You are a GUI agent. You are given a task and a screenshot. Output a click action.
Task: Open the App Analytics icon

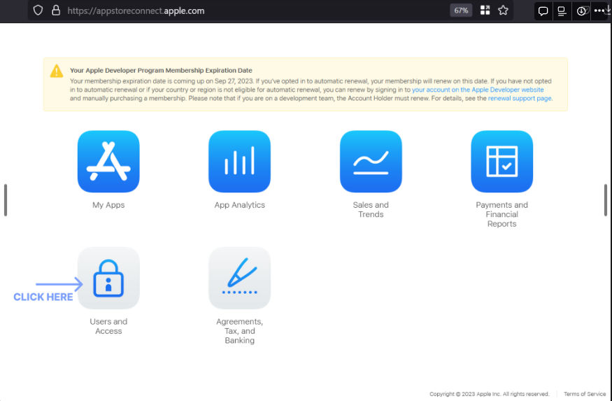[x=240, y=161]
